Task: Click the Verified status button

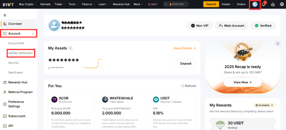Action: click(263, 26)
